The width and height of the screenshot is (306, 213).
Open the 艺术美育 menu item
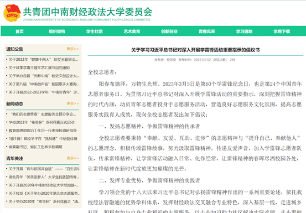(132, 32)
